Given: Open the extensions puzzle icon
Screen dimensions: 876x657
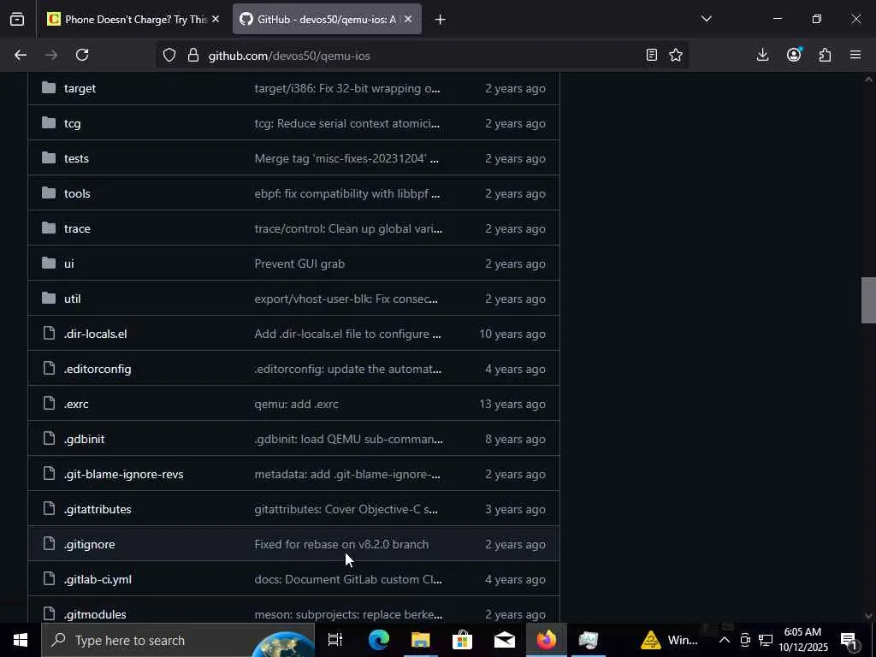Looking at the screenshot, I should click(826, 55).
